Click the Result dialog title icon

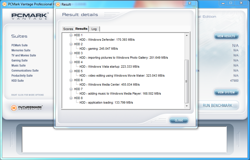pos(58,4)
